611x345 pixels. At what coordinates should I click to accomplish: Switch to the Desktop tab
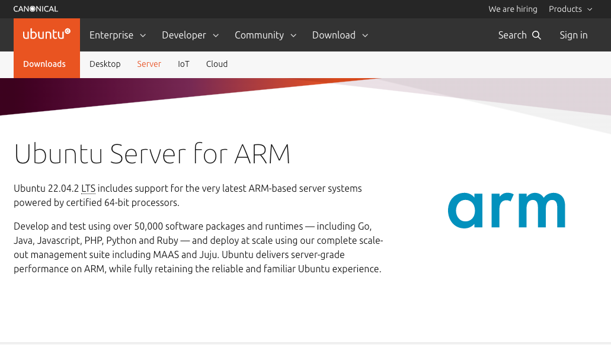105,64
